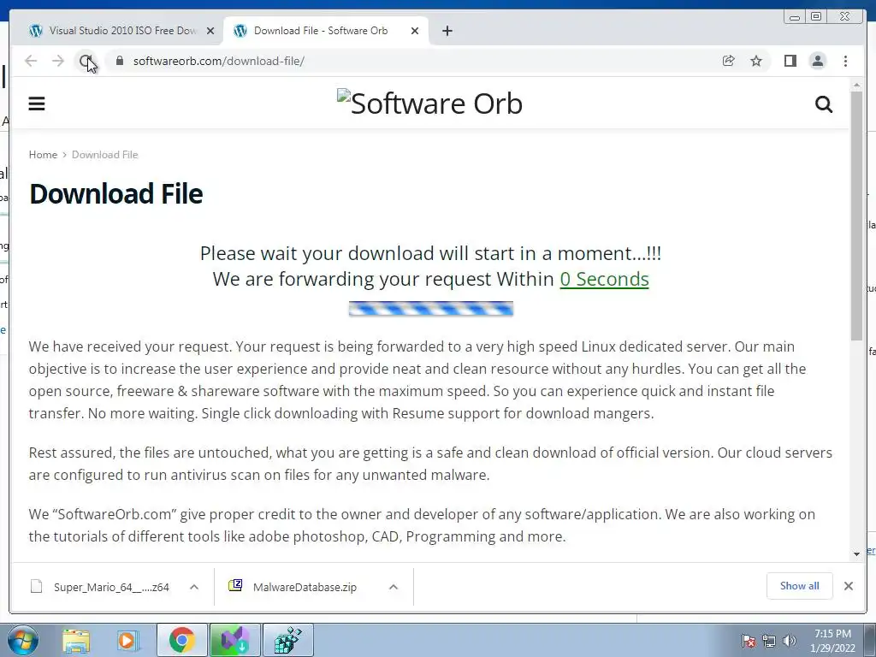Close the downloads bar

pyautogui.click(x=848, y=585)
